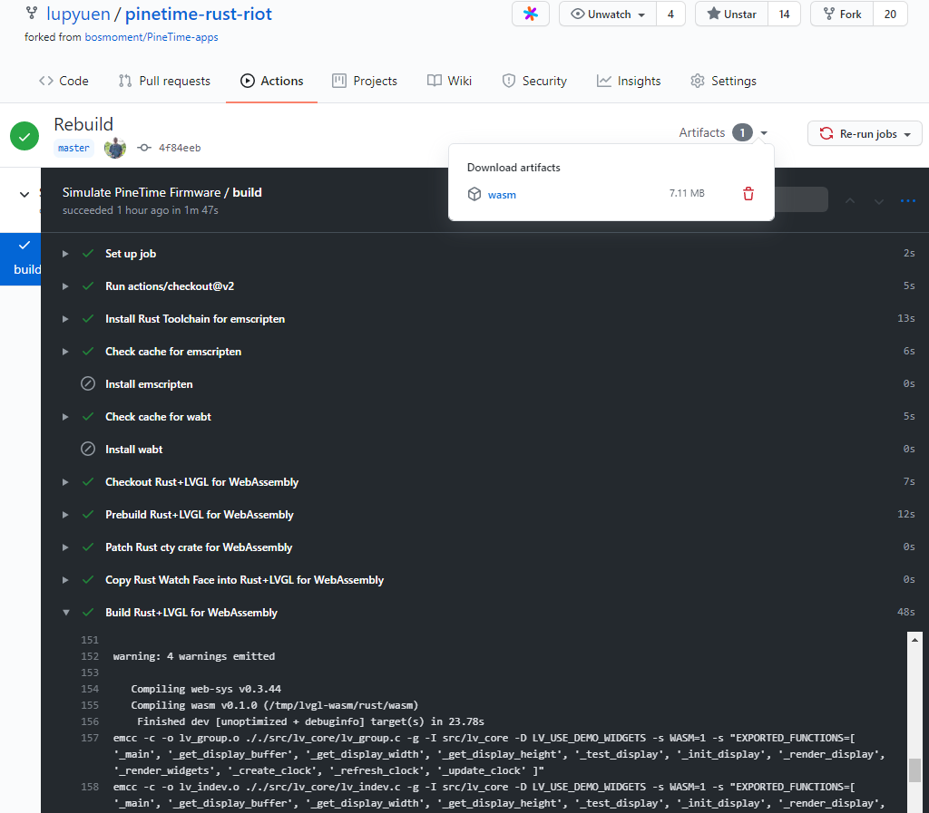This screenshot has width=929, height=813.
Task: Star count 14 button
Action: point(784,15)
